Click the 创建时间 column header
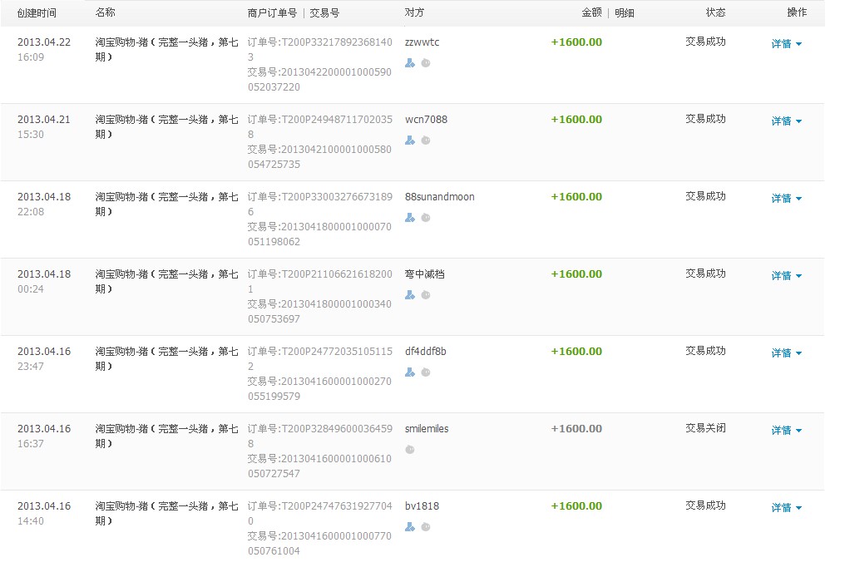Screen dimensions: 845x567 pos(37,12)
